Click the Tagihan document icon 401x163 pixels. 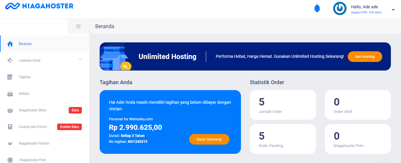[10, 77]
